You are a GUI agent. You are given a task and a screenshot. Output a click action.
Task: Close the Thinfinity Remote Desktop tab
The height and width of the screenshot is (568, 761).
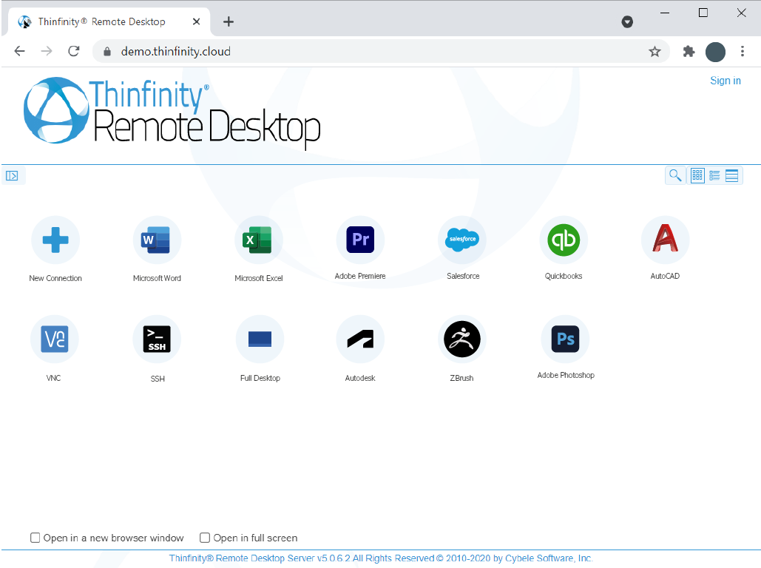pyautogui.click(x=196, y=22)
